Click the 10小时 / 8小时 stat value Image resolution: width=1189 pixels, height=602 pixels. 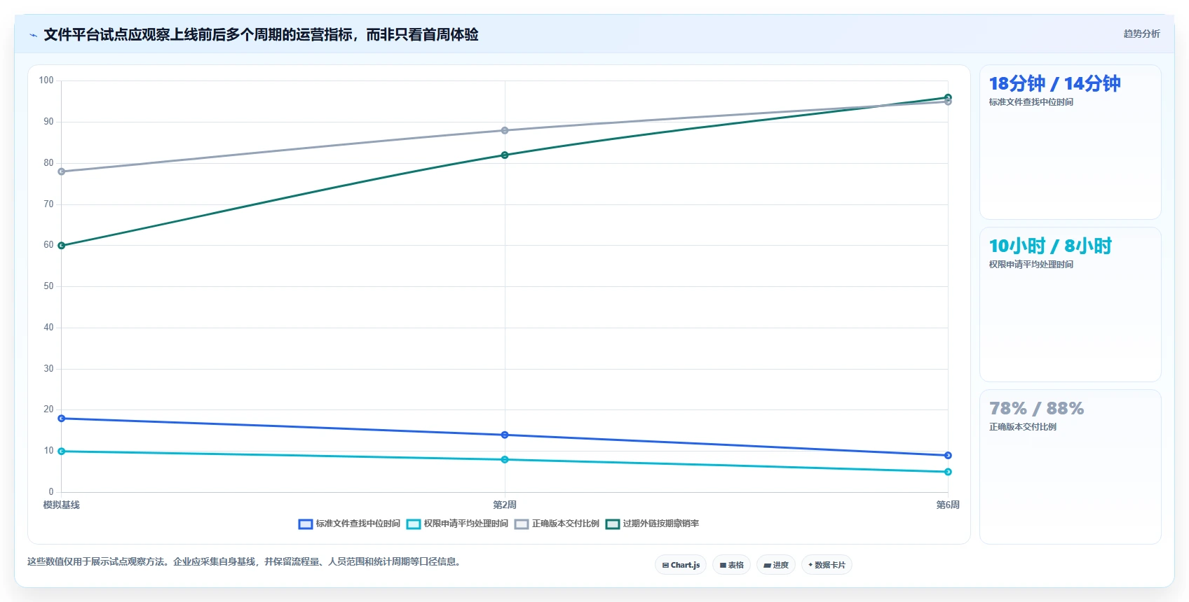coord(1050,246)
